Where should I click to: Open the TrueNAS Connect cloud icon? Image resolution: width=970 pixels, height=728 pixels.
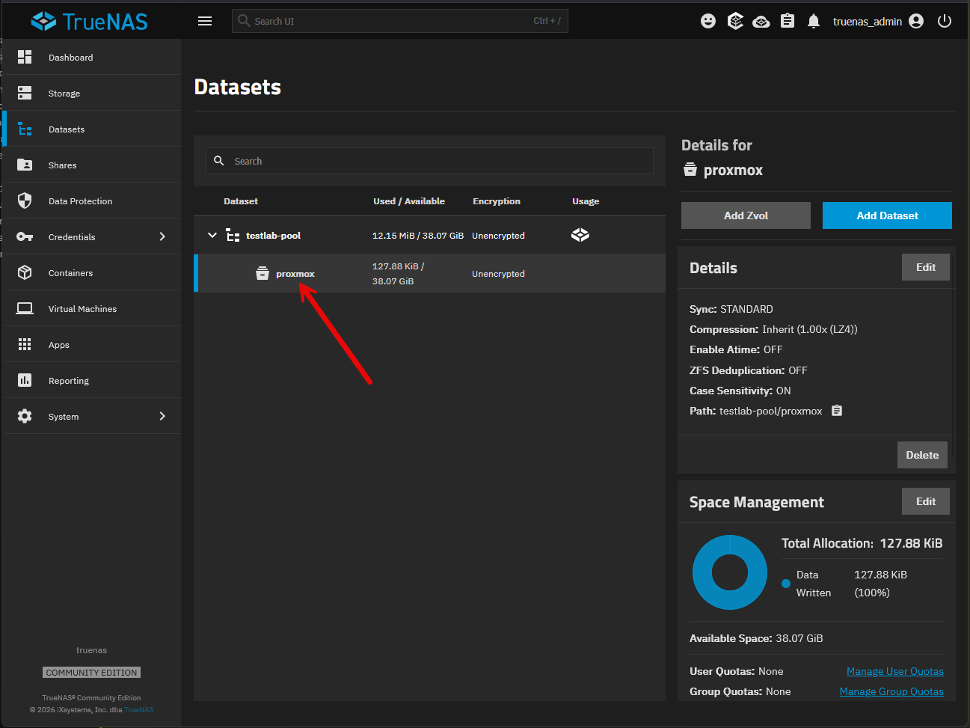click(761, 21)
